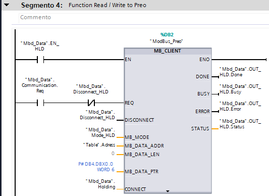Select the Communication.Req normally open contact
Screen dimensions: 269x196
pyautogui.click(x=40, y=103)
